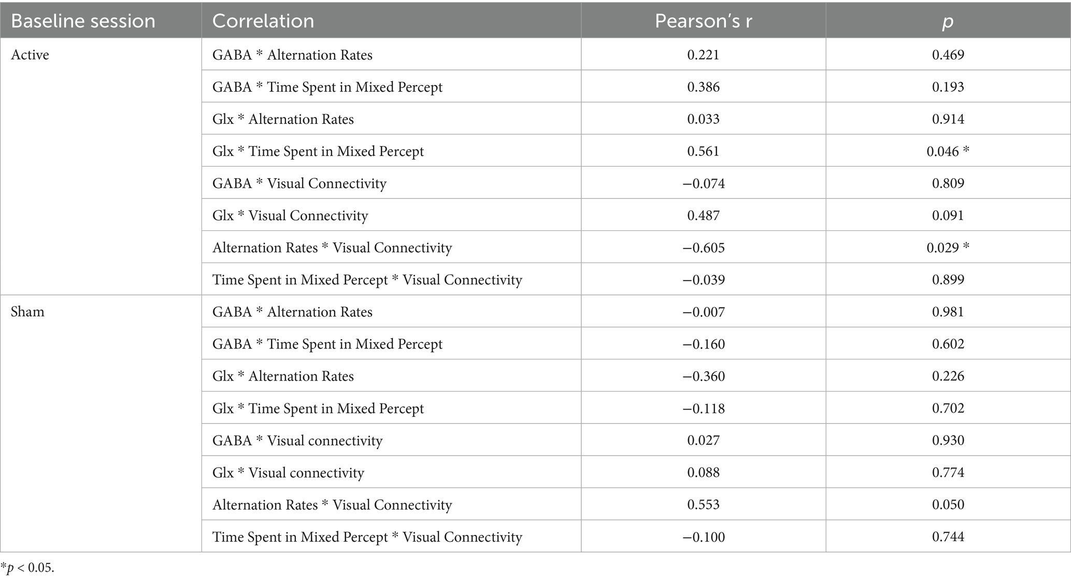The image size is (1071, 580).
Task: Click the p value 0.050
Action: [x=948, y=504]
